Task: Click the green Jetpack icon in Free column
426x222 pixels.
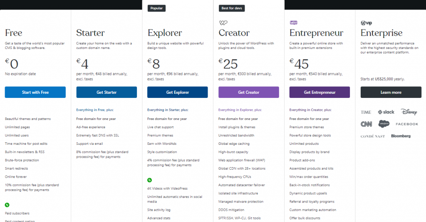Action: point(7,205)
